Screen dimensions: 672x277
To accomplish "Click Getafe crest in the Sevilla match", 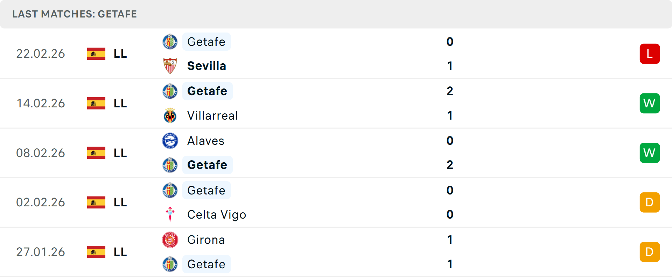I will click(x=170, y=42).
